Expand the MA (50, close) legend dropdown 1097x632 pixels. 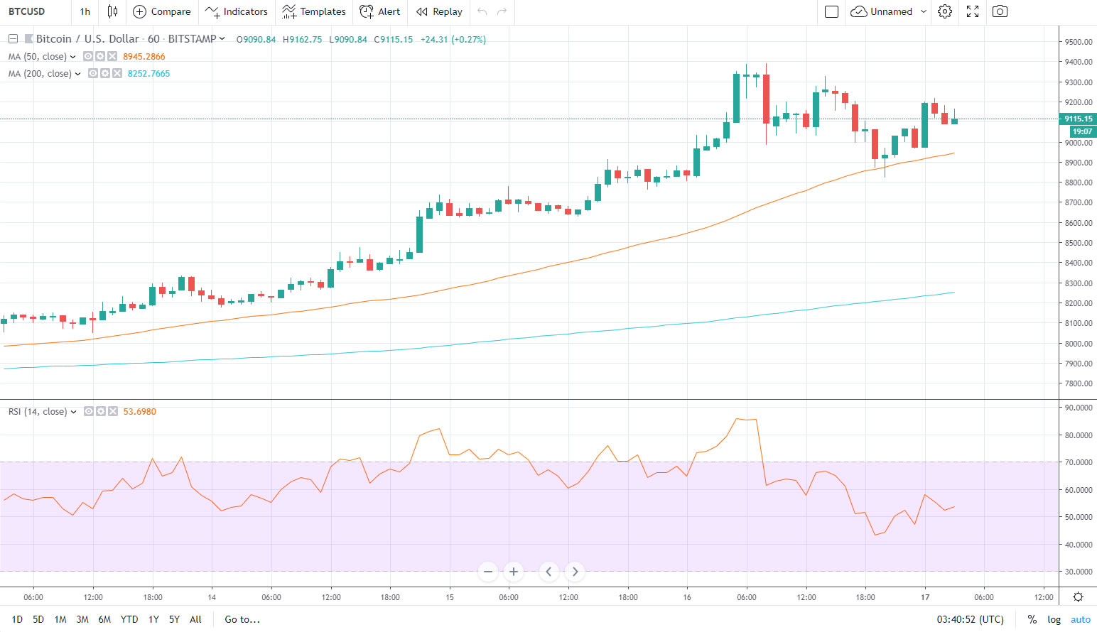pyautogui.click(x=72, y=55)
